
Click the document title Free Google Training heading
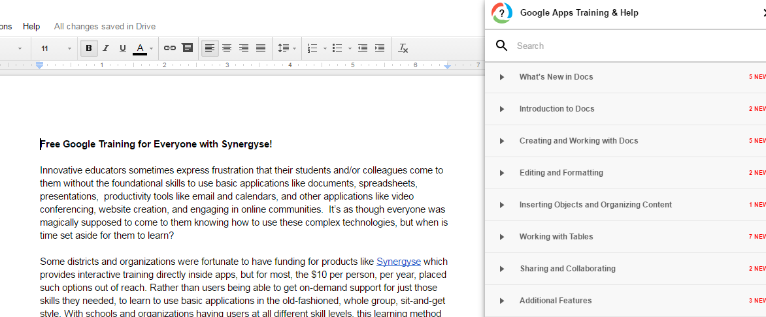pyautogui.click(x=156, y=144)
